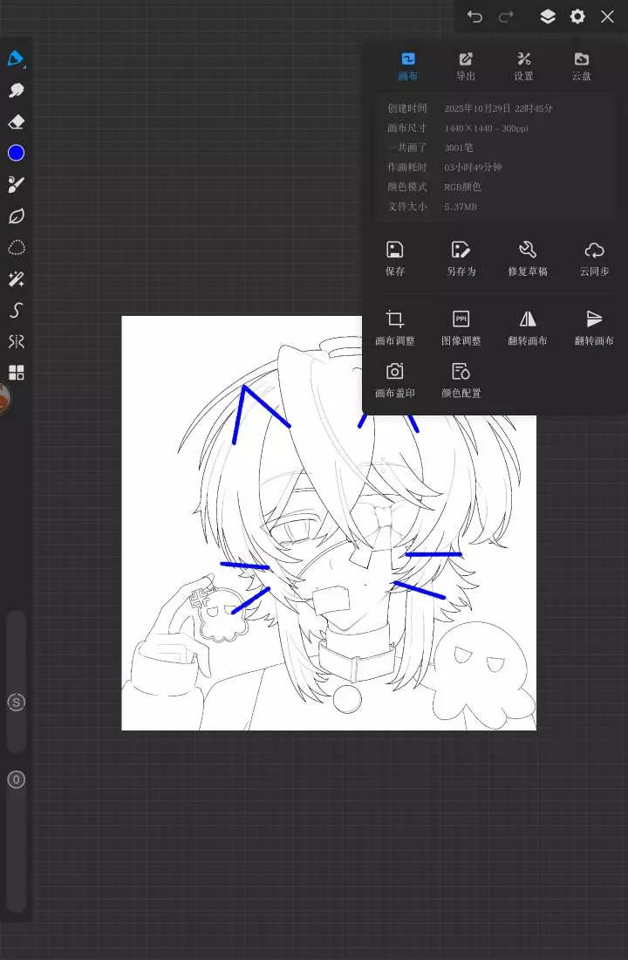Select the S-curve line tool
This screenshot has height=960, width=628.
[x=16, y=311]
